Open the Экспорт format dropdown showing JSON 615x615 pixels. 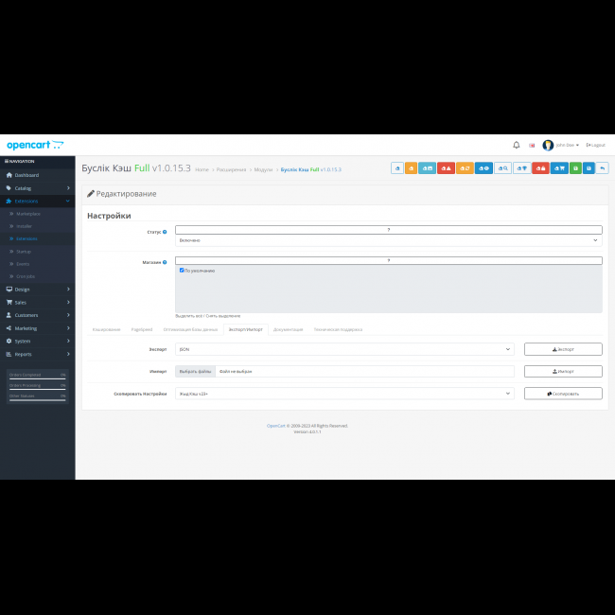click(x=344, y=349)
